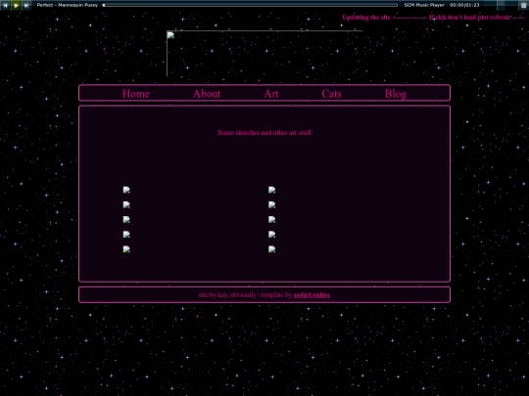Open the Blog section
Viewport: 529px width, 396px height.
[396, 94]
